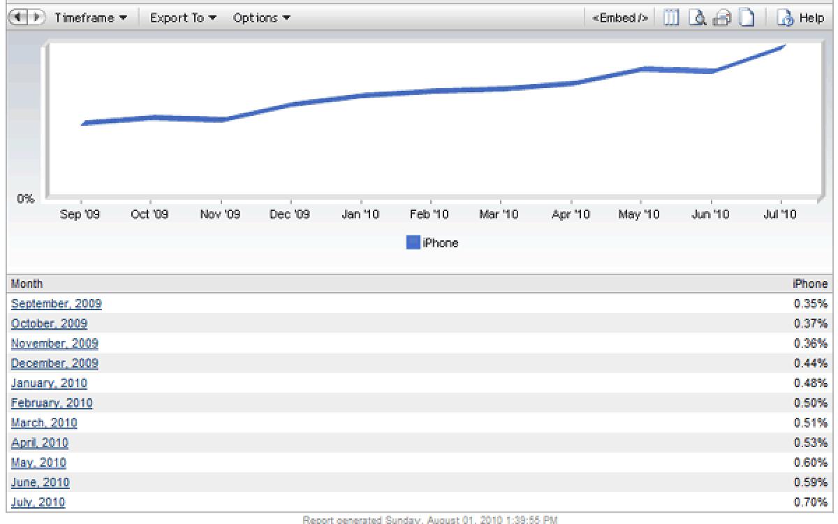Click the 0.35% value

(811, 304)
